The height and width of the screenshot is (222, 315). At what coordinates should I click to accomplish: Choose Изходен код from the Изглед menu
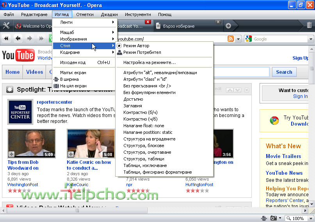(x=84, y=62)
